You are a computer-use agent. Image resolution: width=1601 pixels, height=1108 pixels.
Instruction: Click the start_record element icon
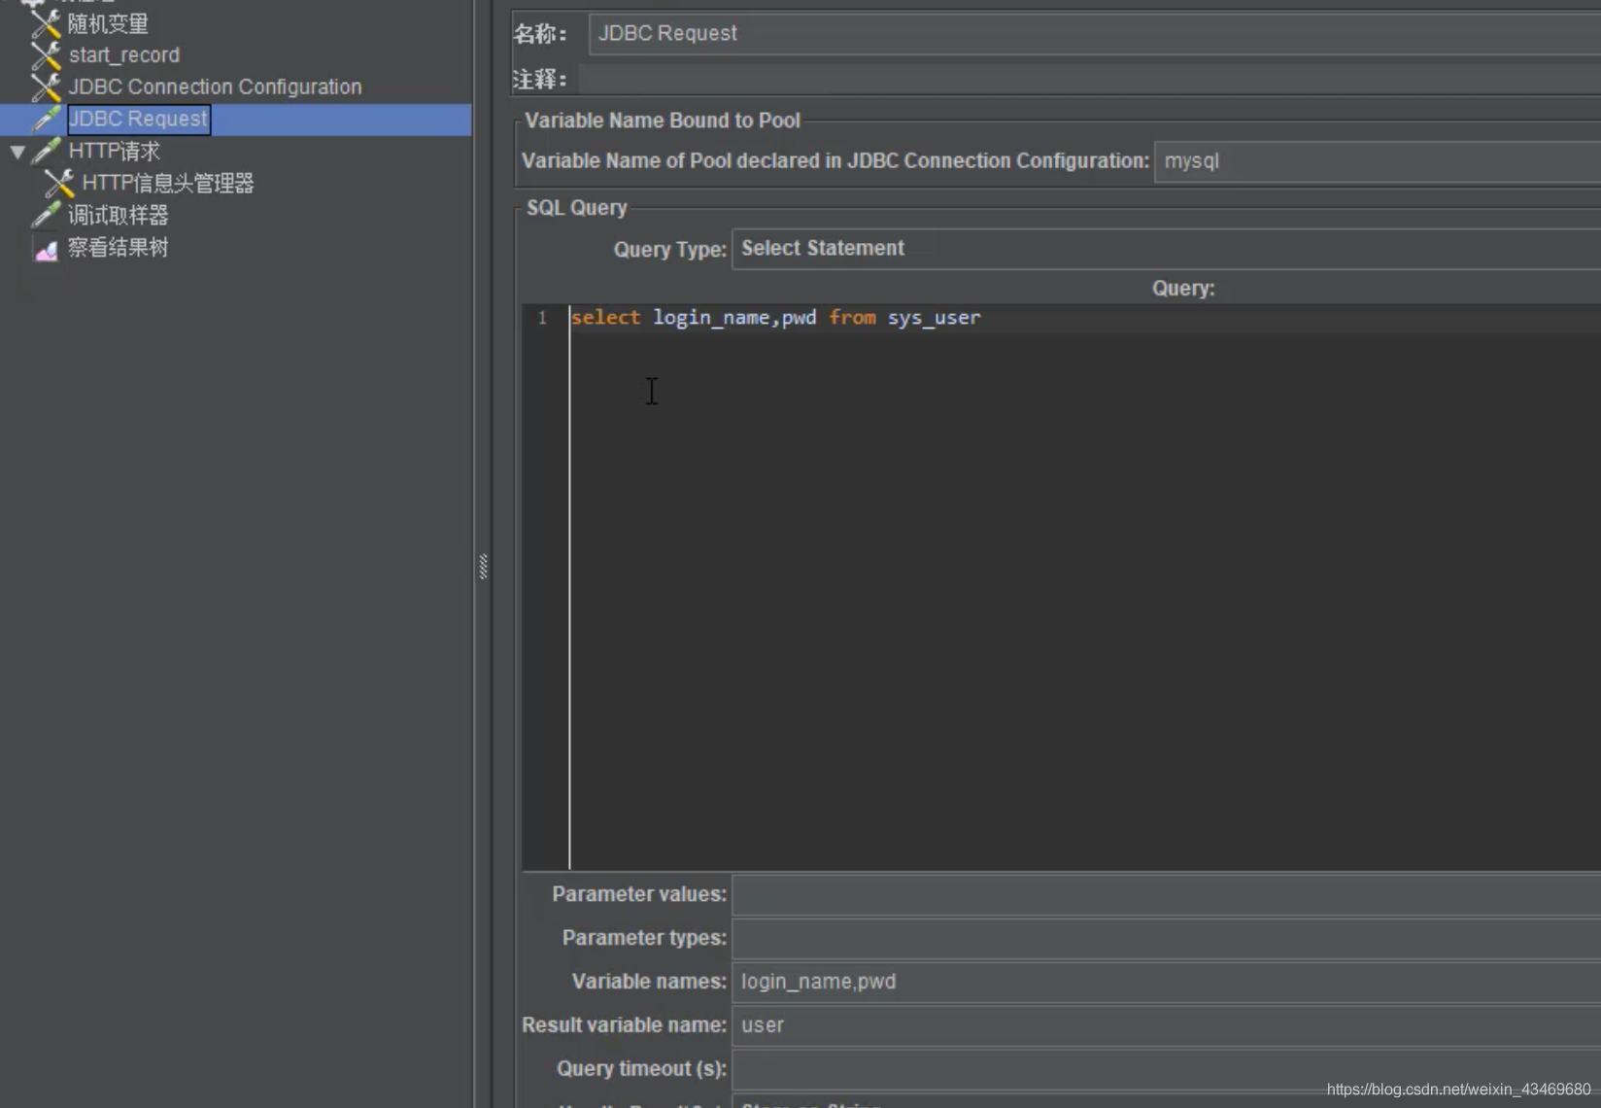[45, 55]
